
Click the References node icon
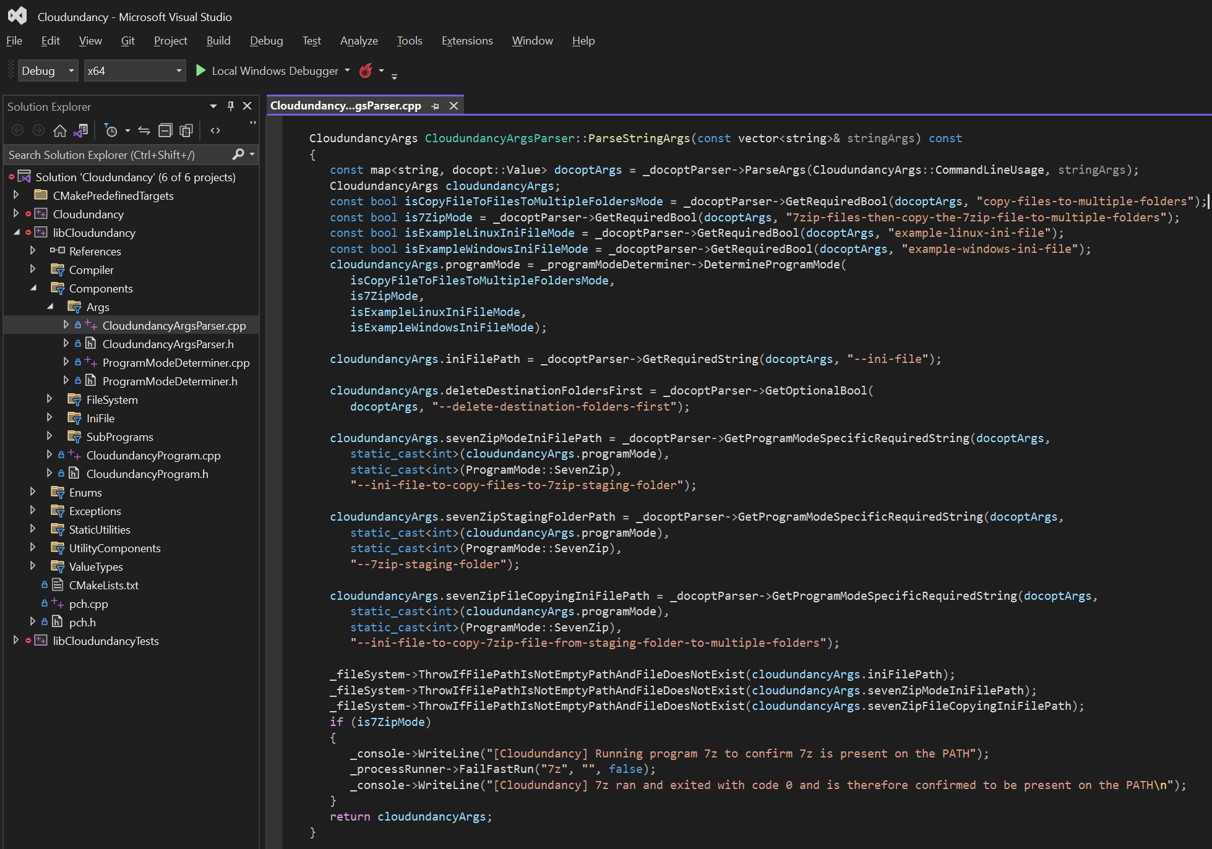tap(58, 251)
